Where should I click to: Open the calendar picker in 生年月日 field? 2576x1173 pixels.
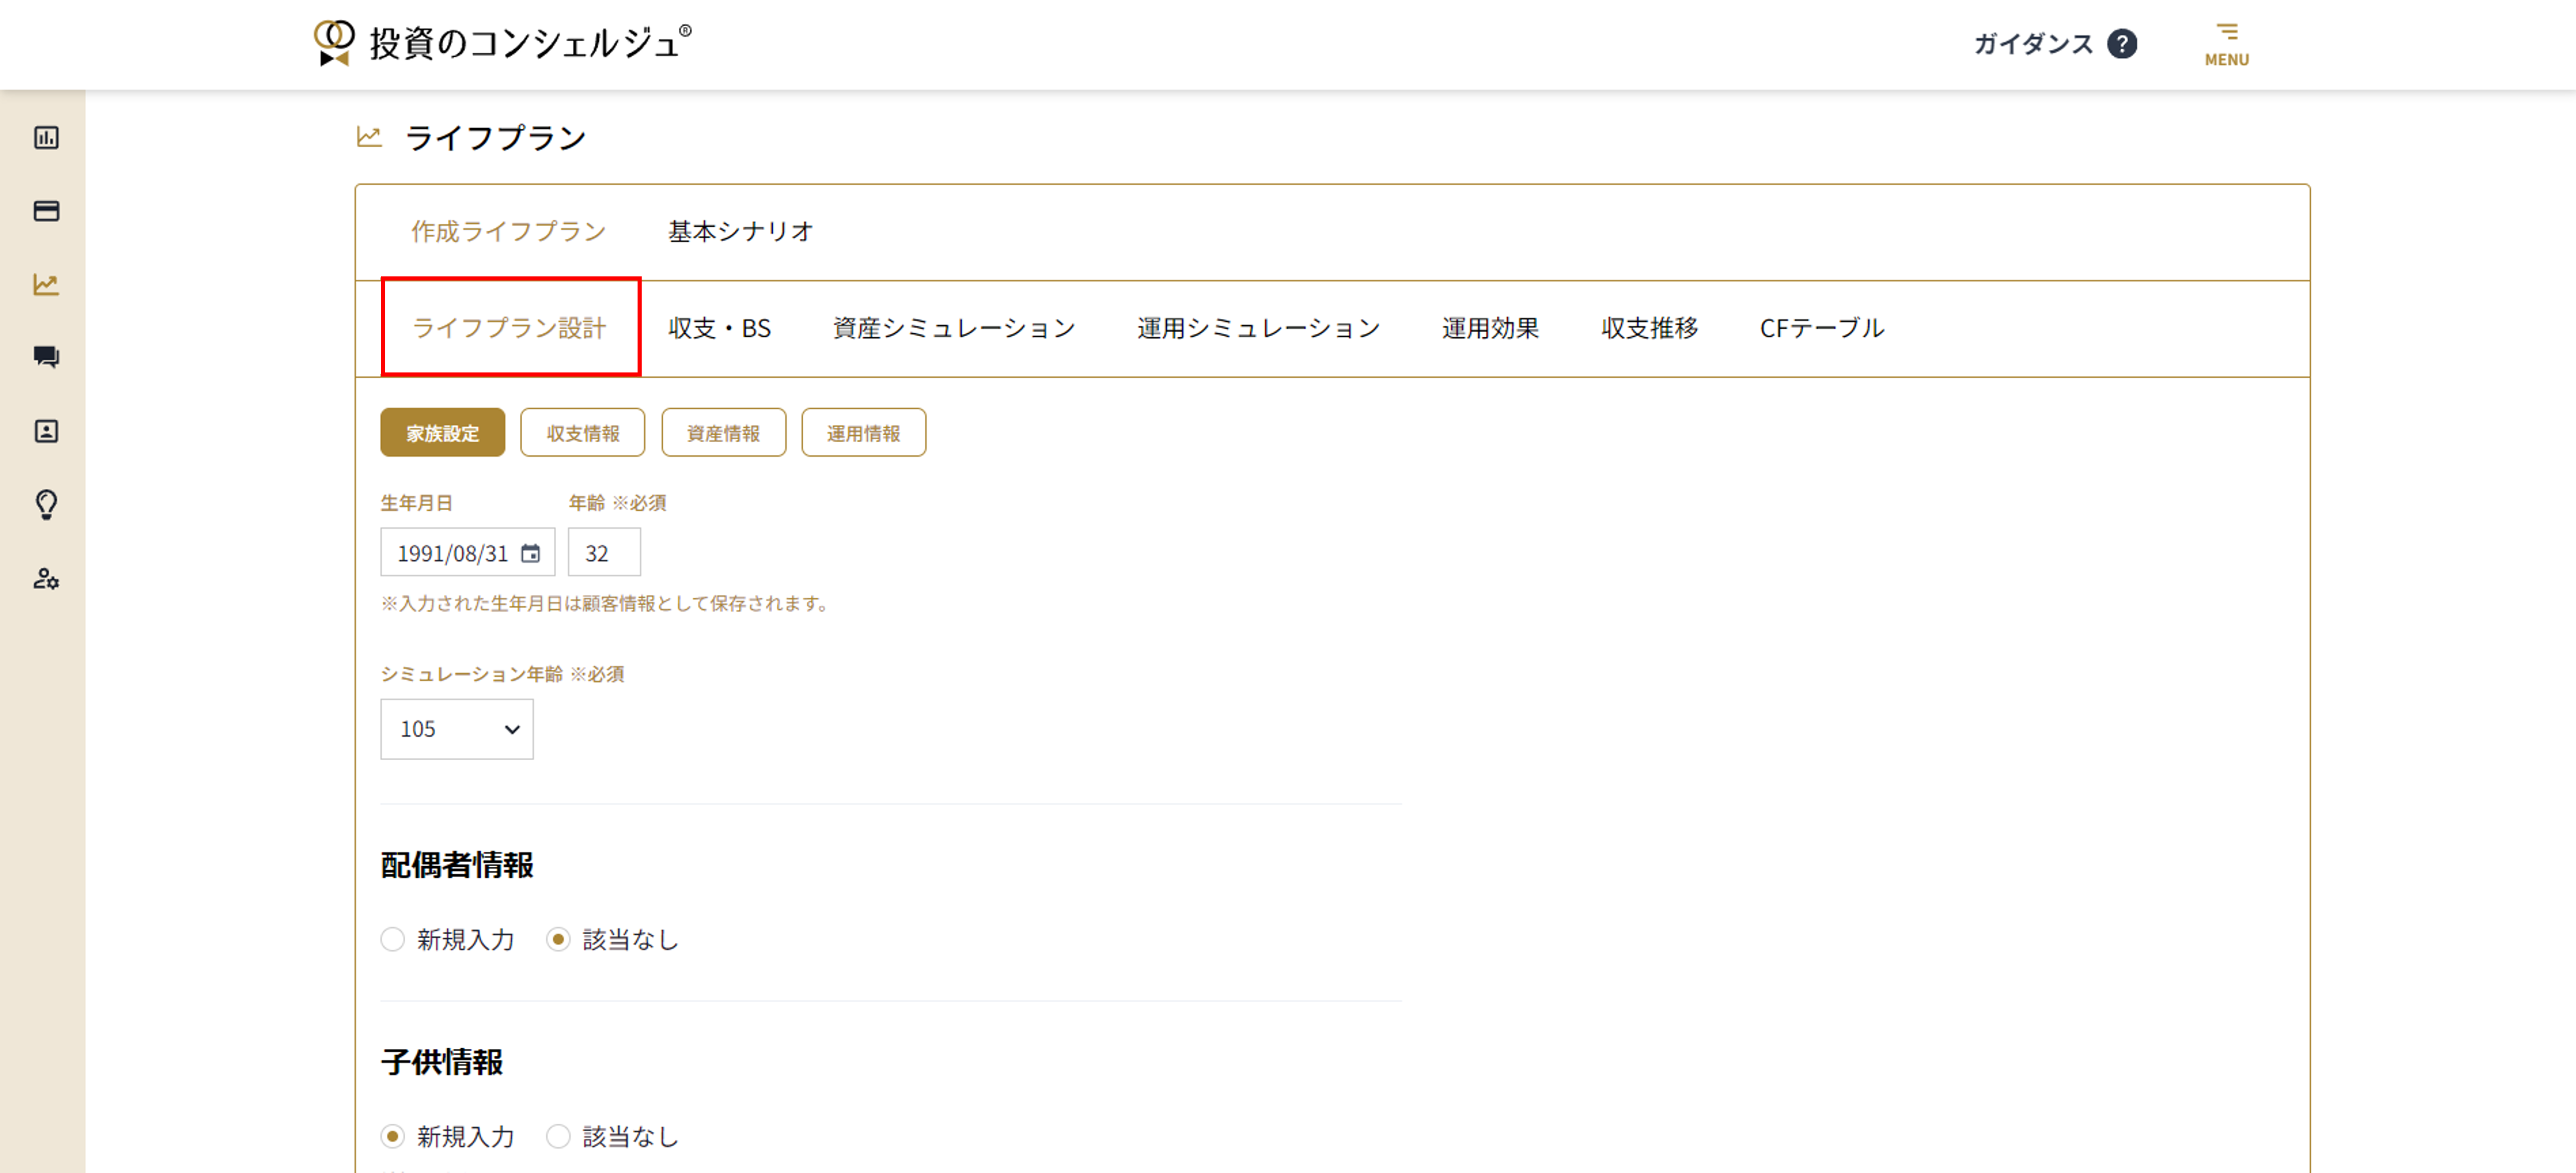(530, 553)
